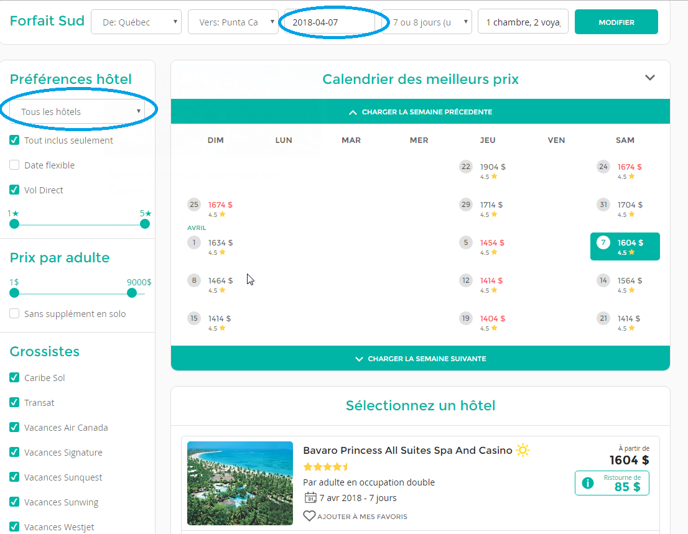Toggle Tout inclus seulement checkbox
688x534 pixels.
pos(14,140)
